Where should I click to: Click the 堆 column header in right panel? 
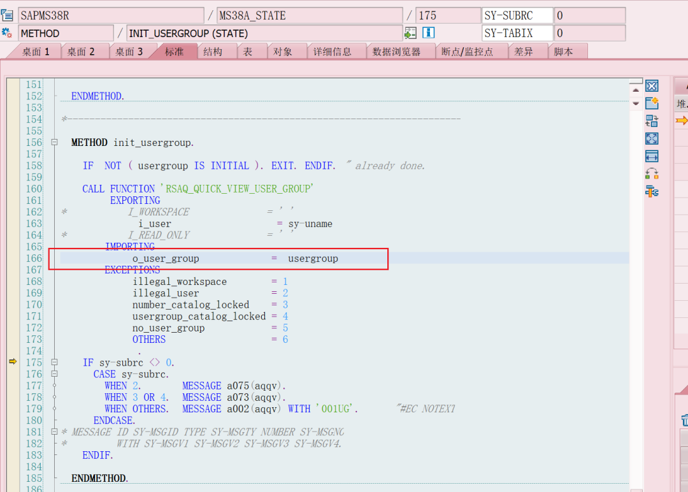point(682,104)
